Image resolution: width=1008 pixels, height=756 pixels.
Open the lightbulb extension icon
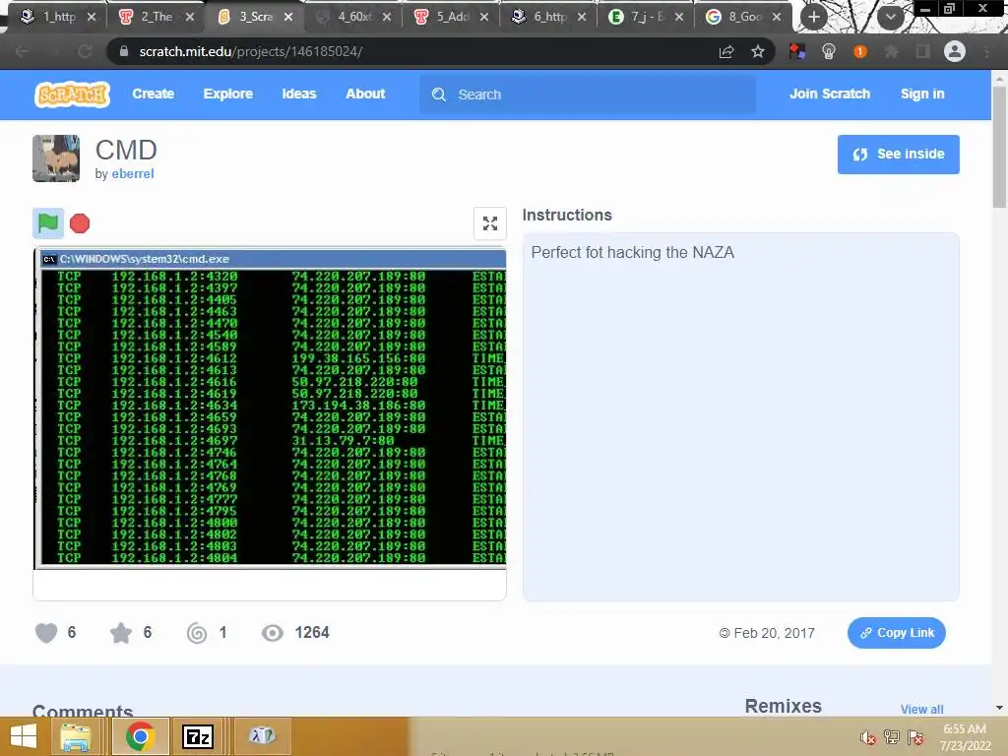829,51
